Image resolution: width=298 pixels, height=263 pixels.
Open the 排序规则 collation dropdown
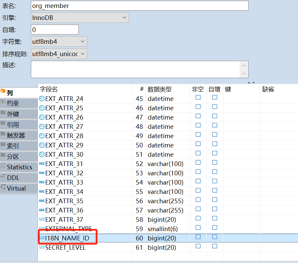[x=59, y=54]
